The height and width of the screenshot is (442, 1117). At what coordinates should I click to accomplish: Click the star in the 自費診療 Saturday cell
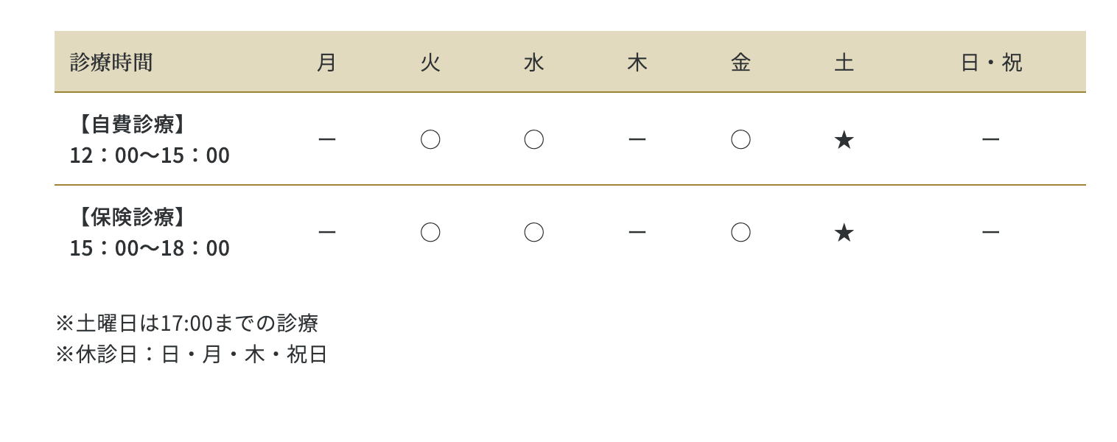844,139
